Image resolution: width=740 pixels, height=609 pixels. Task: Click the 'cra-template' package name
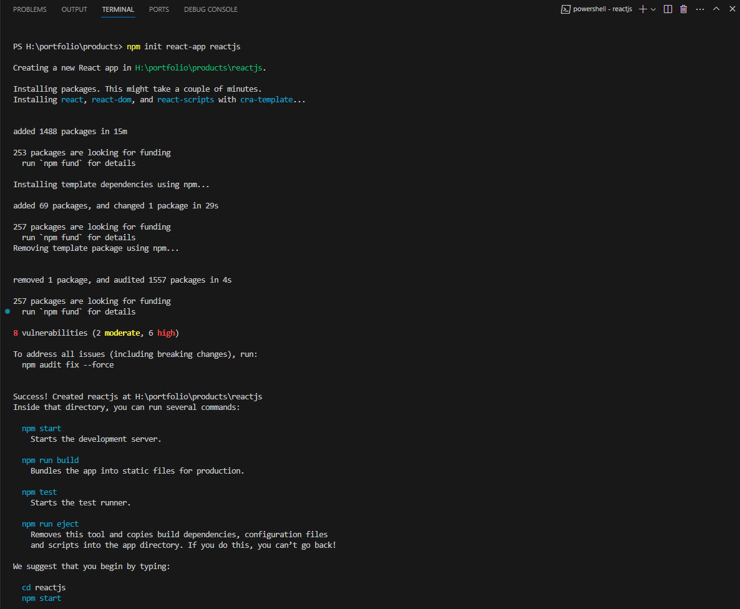point(266,100)
